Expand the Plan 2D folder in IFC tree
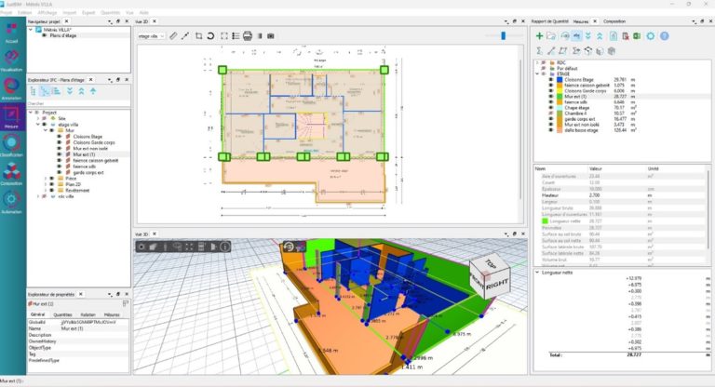Viewport: 715px width, 387px height. pyautogui.click(x=45, y=184)
